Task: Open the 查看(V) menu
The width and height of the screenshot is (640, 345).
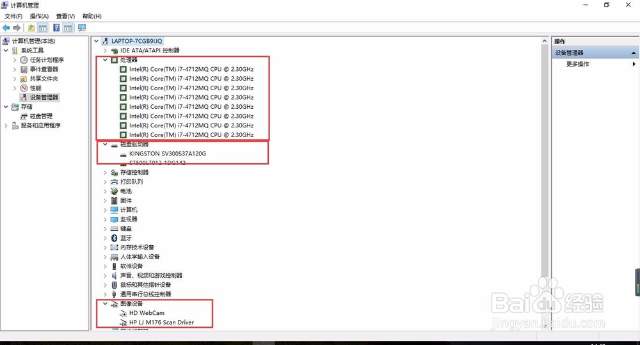Action: [x=65, y=17]
